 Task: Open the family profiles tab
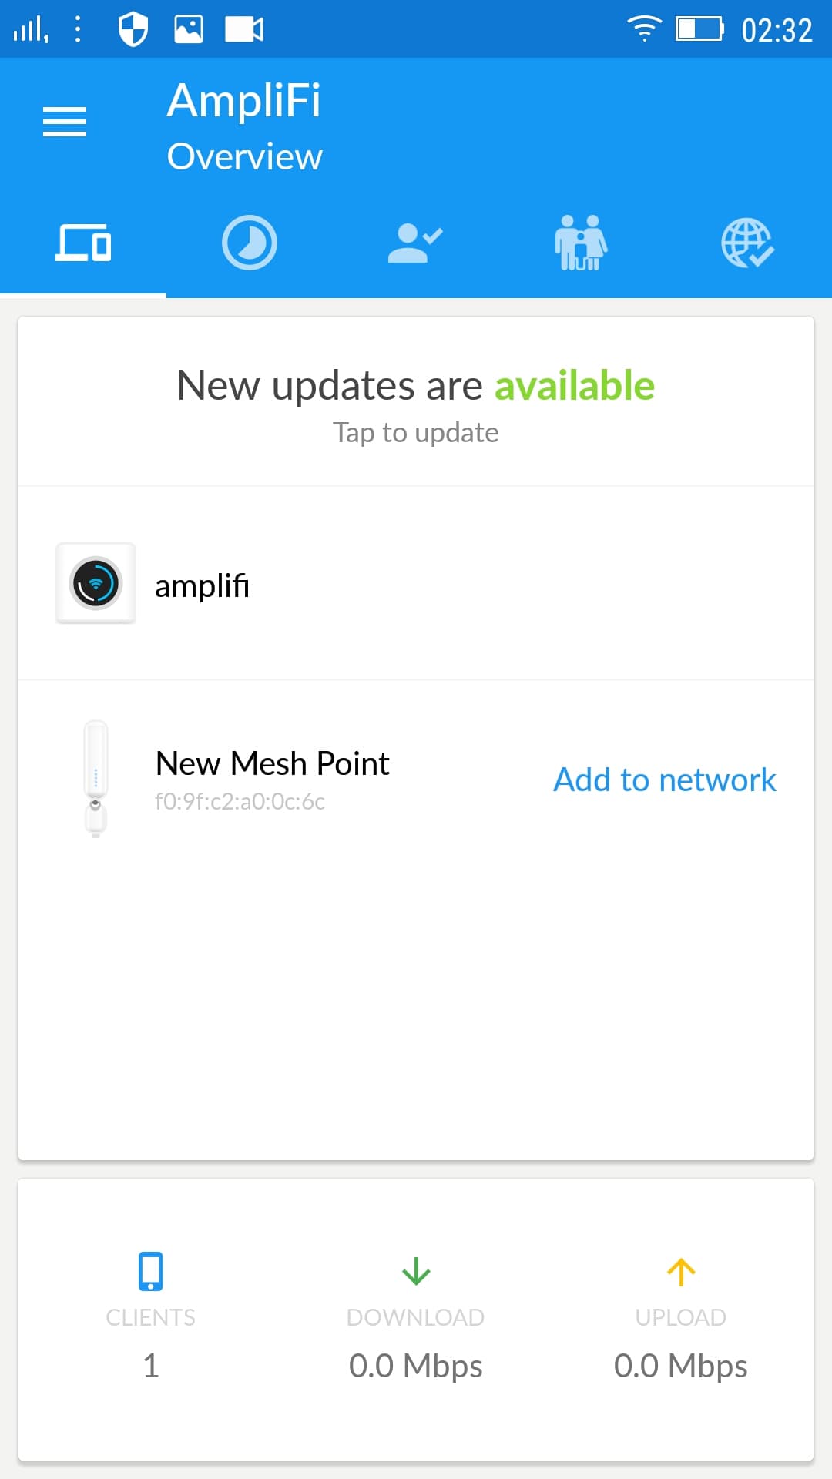(x=582, y=243)
